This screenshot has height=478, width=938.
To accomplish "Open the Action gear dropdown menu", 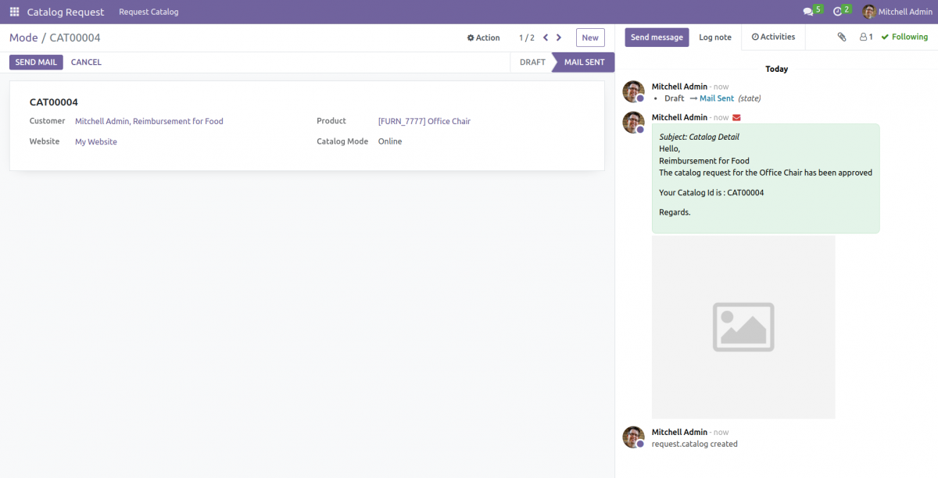I will coord(483,37).
